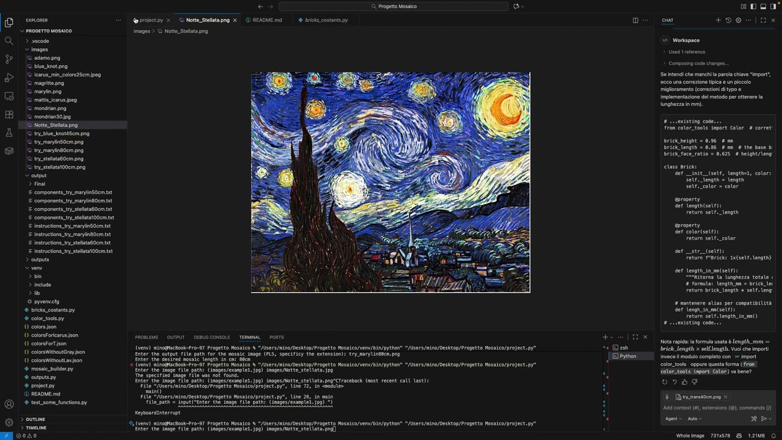Collapse the images folder

(x=40, y=50)
